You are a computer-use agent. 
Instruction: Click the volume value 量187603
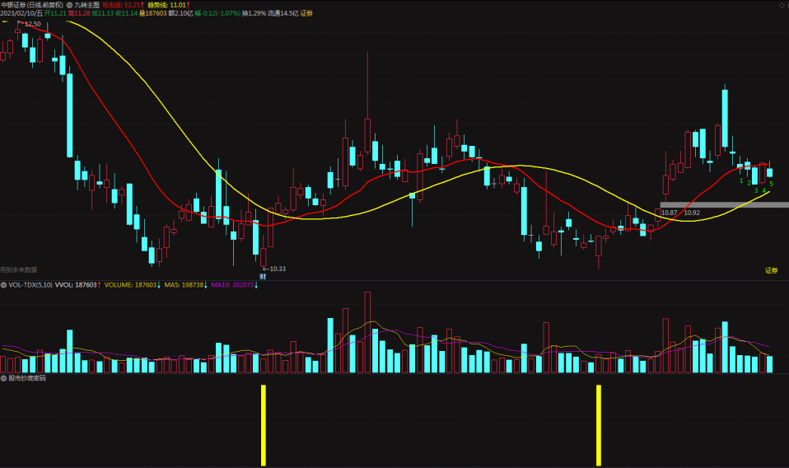[152, 13]
